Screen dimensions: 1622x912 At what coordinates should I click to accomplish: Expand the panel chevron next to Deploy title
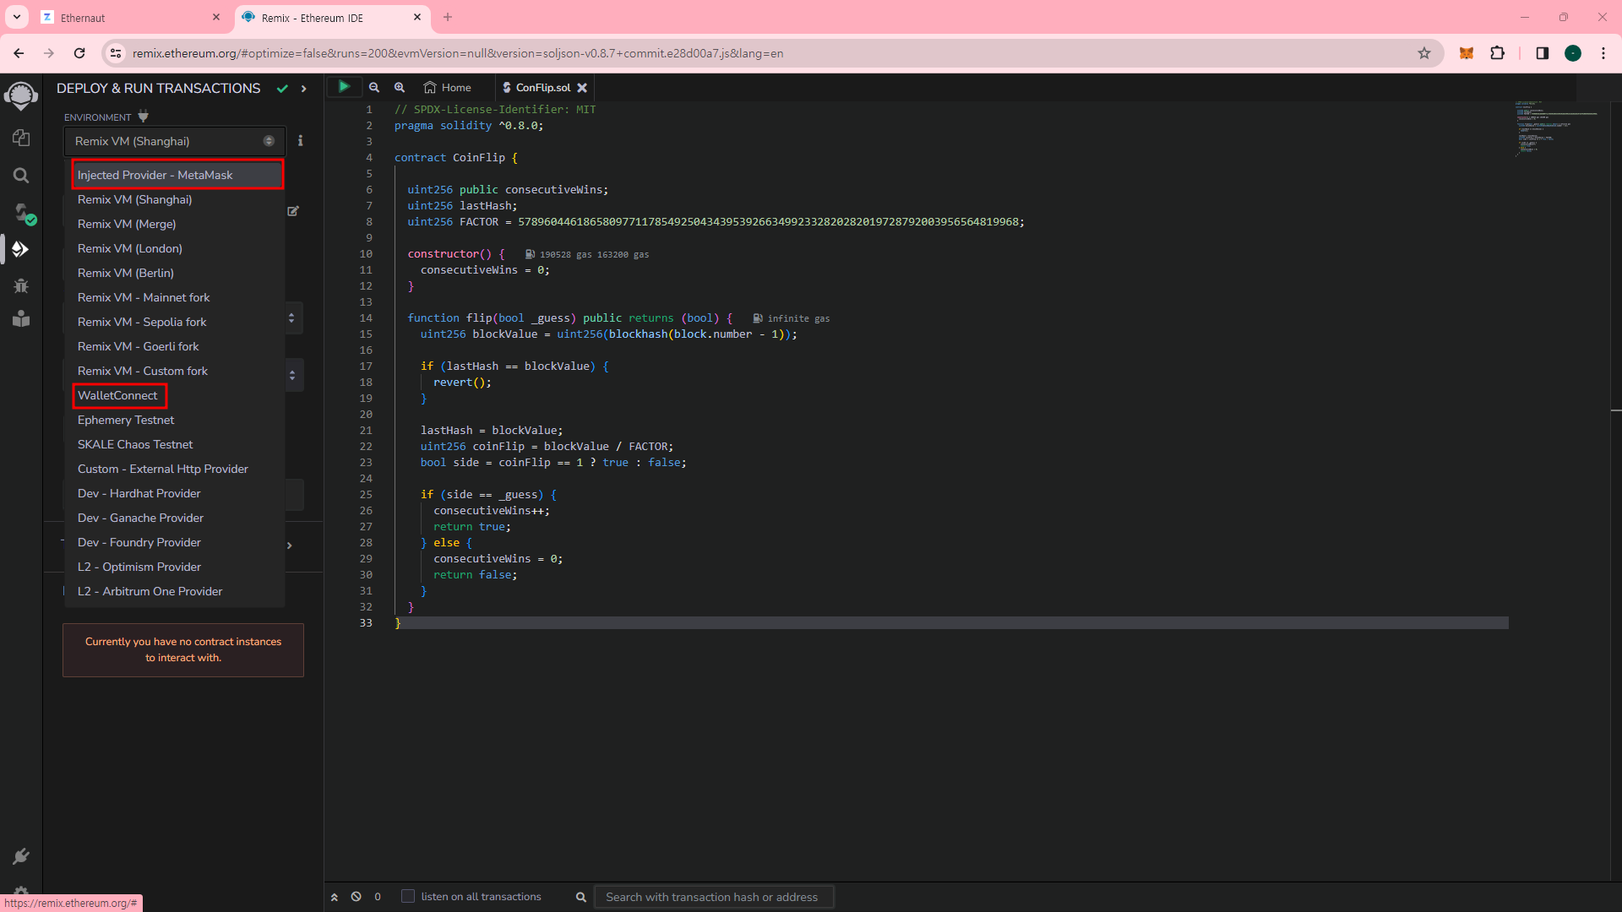(303, 89)
